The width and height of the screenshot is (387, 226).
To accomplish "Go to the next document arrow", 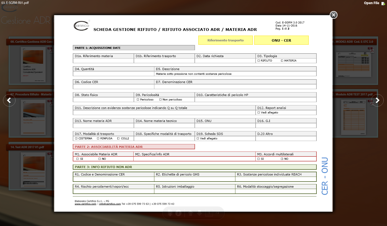I will coord(377,100).
